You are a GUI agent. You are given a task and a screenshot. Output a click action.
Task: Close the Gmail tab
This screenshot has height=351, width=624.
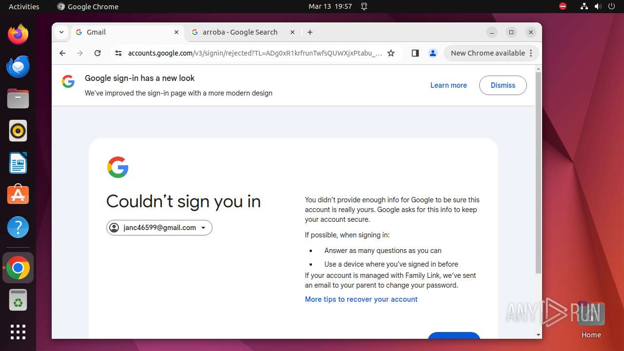point(176,32)
